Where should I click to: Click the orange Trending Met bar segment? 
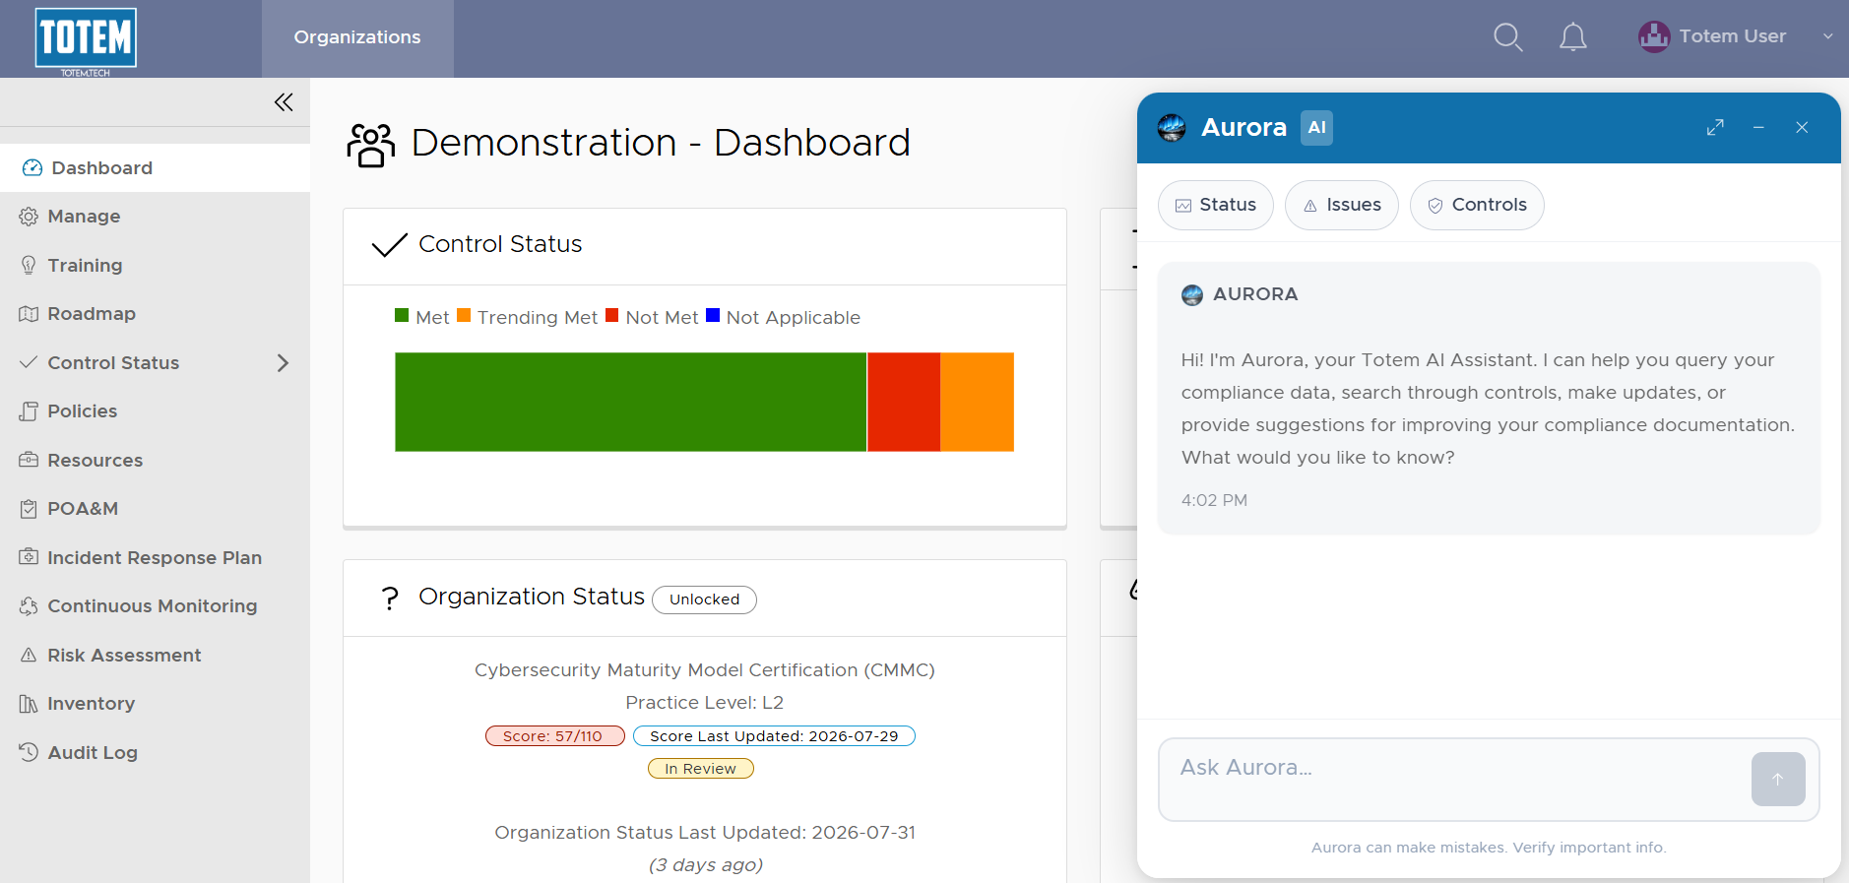click(977, 402)
